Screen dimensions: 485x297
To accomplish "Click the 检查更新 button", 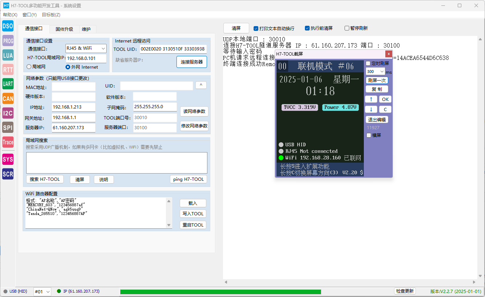I will pos(405,291).
